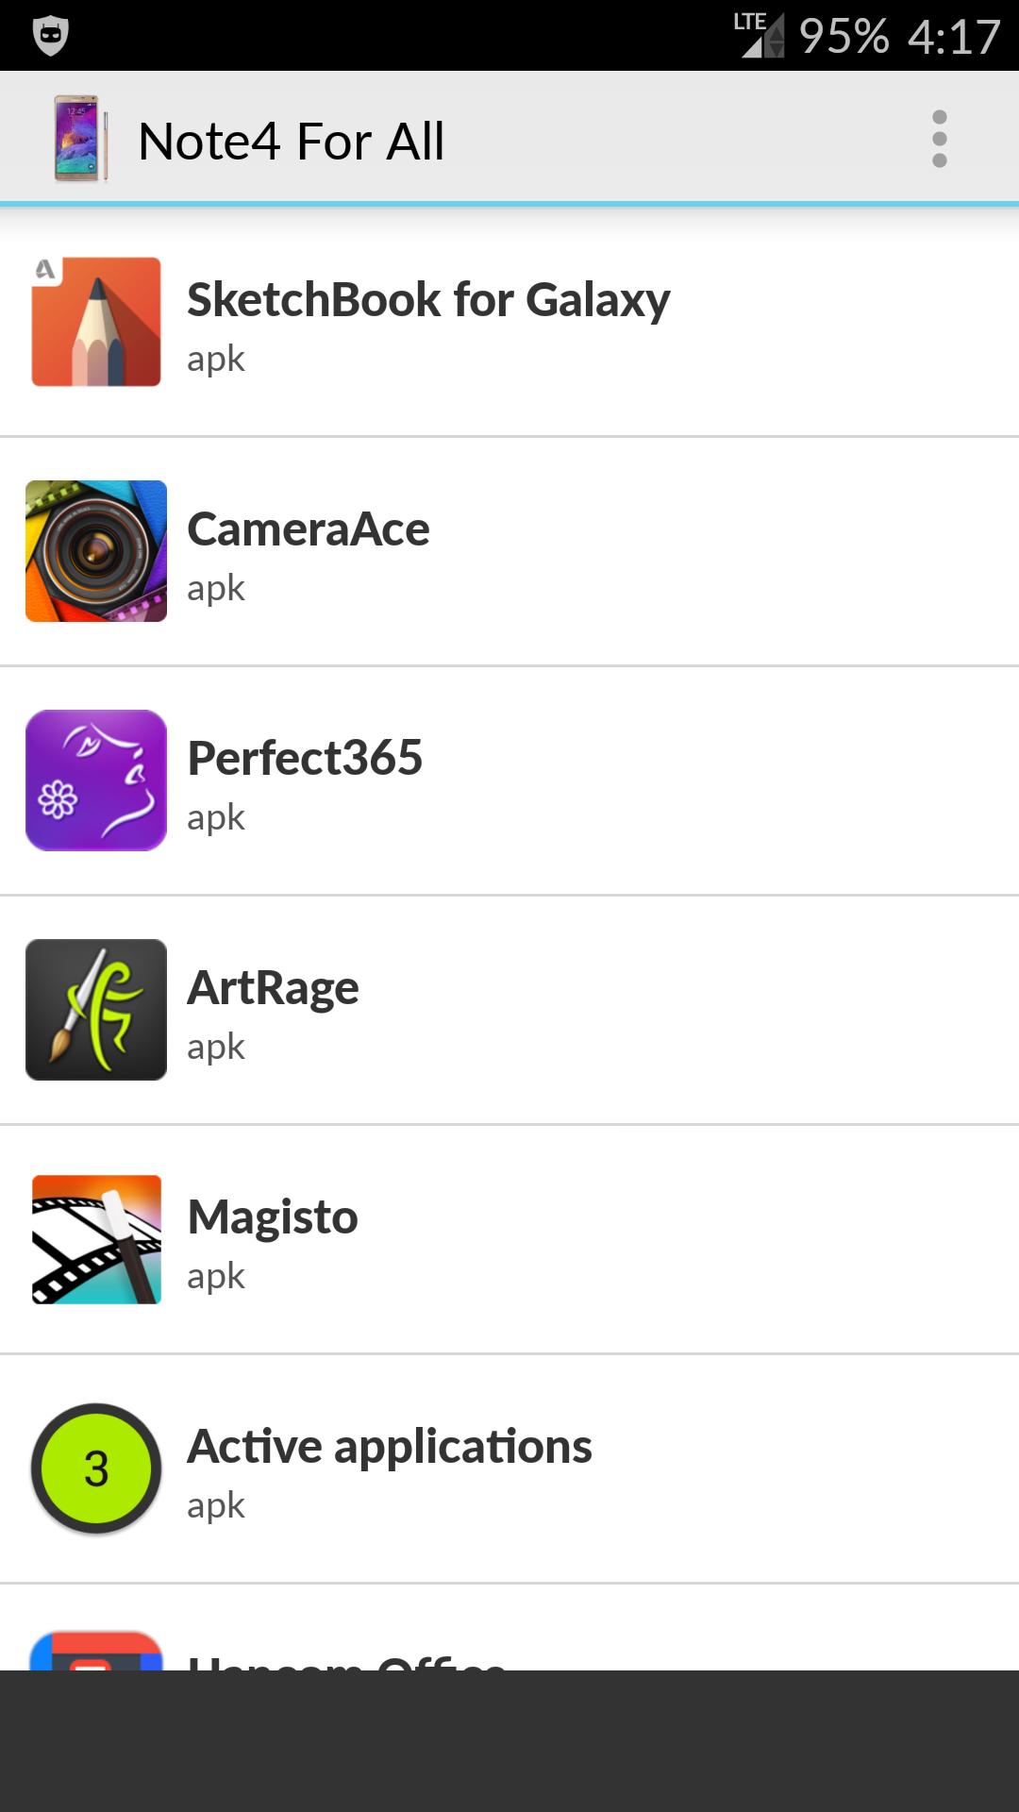Image resolution: width=1019 pixels, height=1812 pixels.
Task: Select the Magisto title text
Action: coord(273,1217)
